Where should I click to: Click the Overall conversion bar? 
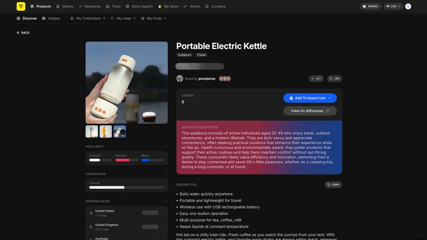[126, 188]
